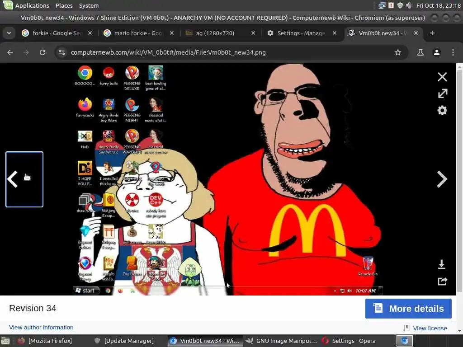Open the System menu
The height and width of the screenshot is (347, 463).
tap(89, 5)
